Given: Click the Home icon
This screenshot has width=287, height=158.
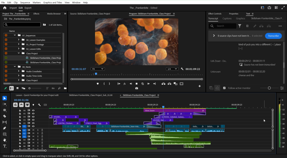Looking at the screenshot, I should coord(5,8).
